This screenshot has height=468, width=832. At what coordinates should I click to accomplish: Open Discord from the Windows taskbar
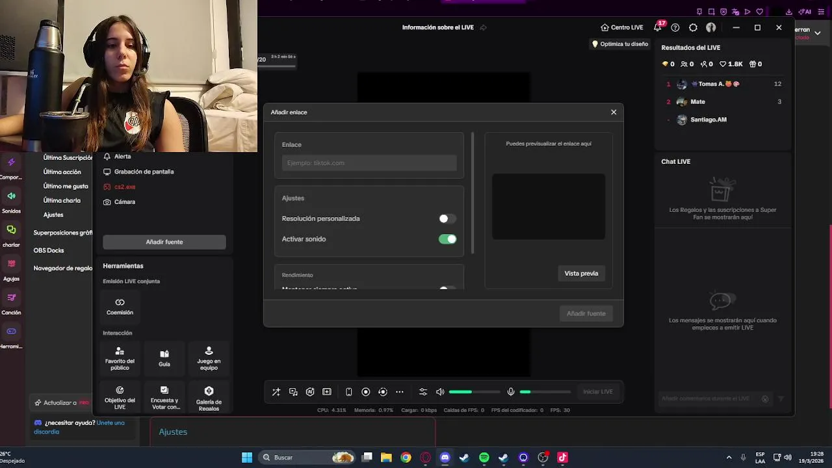point(445,458)
